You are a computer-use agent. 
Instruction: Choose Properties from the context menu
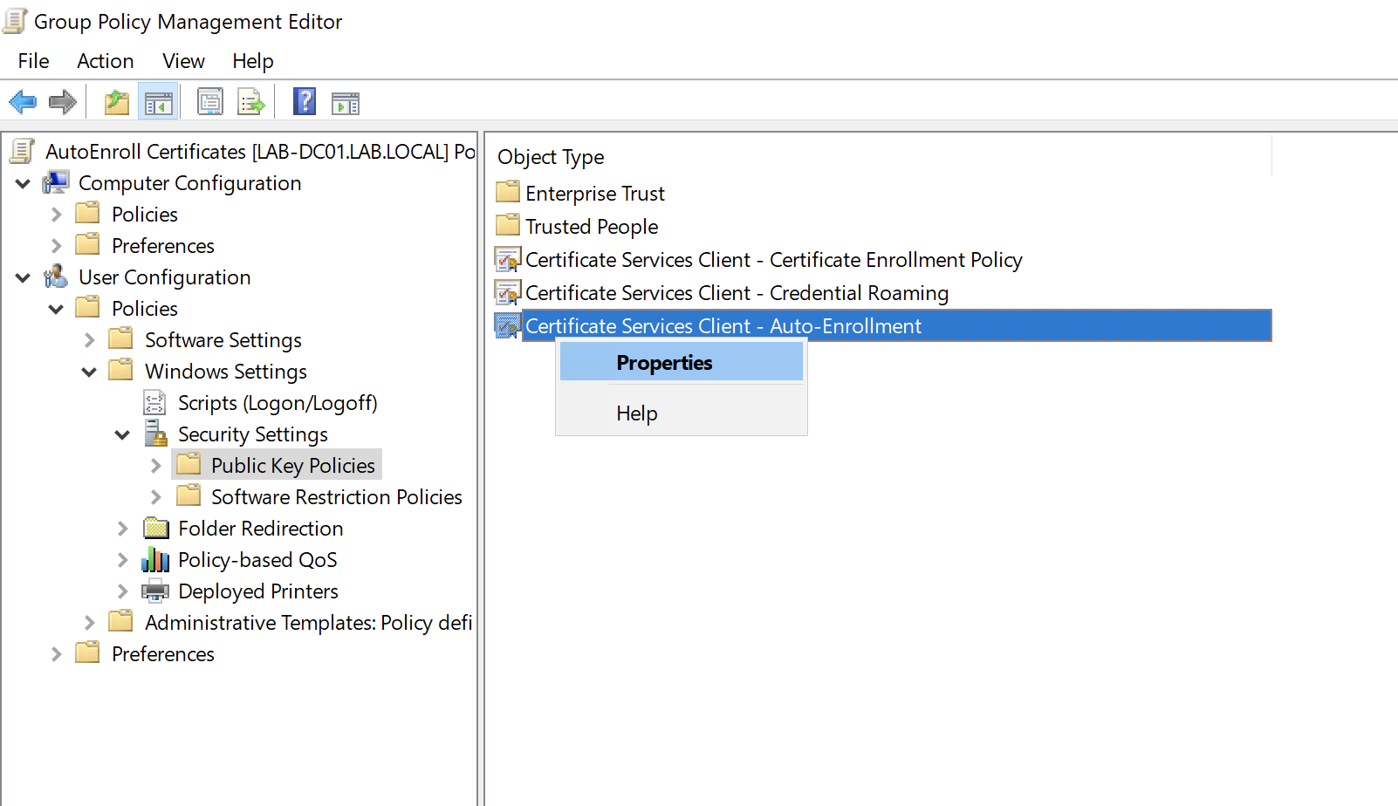coord(664,363)
